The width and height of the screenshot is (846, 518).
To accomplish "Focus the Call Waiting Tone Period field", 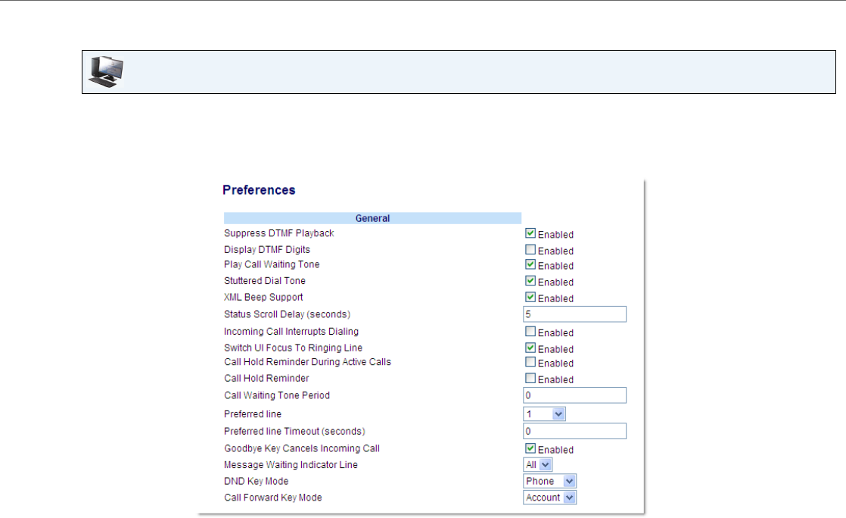I will click(574, 395).
